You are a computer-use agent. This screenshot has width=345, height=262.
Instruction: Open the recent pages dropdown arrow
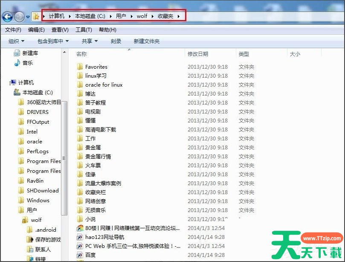28,17
